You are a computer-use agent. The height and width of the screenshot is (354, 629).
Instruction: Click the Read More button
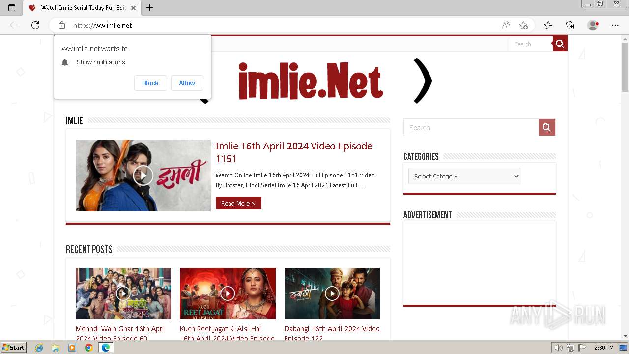tap(238, 203)
